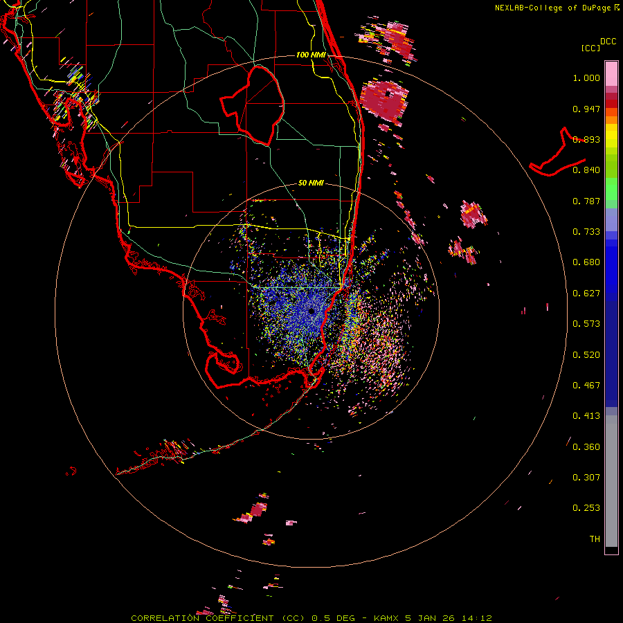Click the [CC] label above the color scale
The height and width of the screenshot is (623, 623).
point(590,48)
